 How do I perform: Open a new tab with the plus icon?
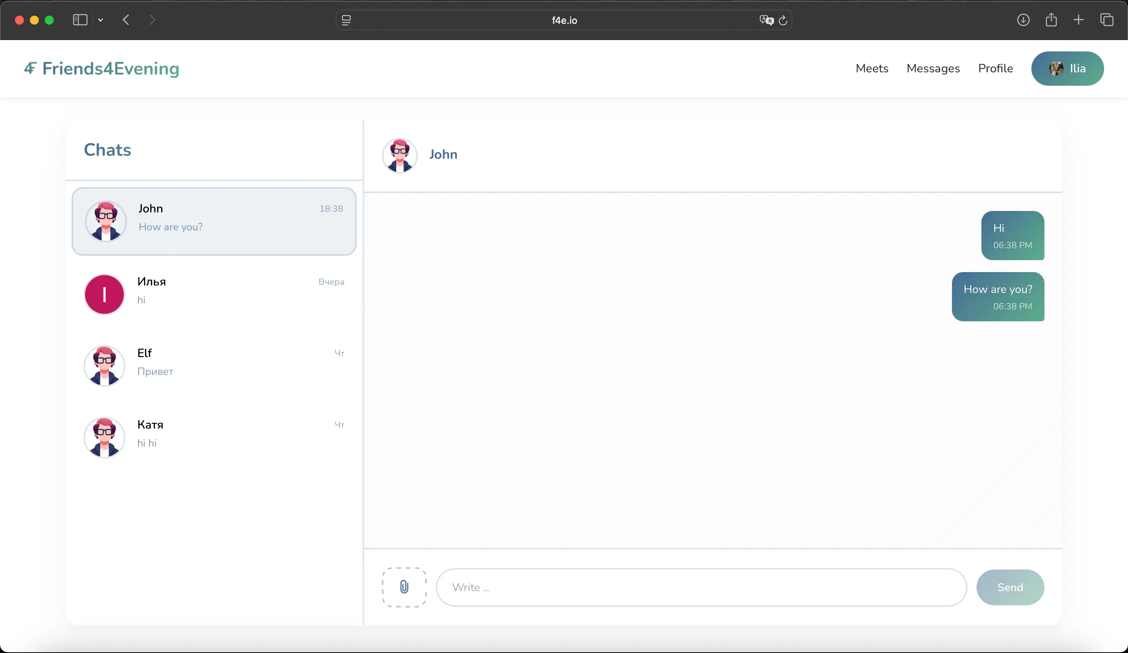1078,20
